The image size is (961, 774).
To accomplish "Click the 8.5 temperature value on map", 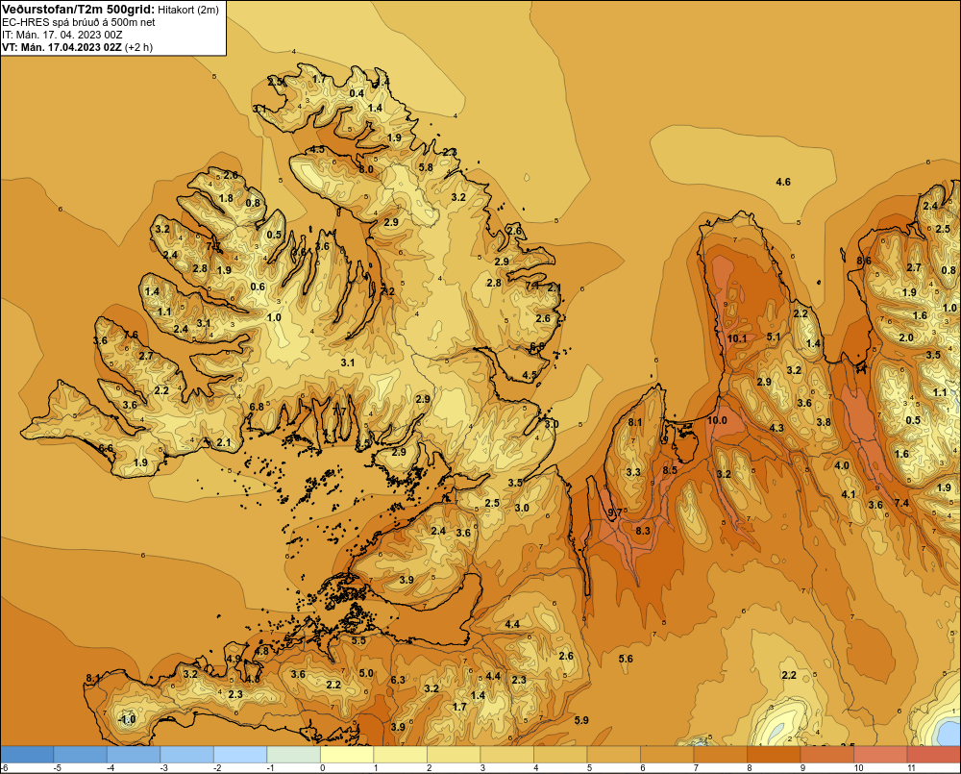I will tap(671, 470).
